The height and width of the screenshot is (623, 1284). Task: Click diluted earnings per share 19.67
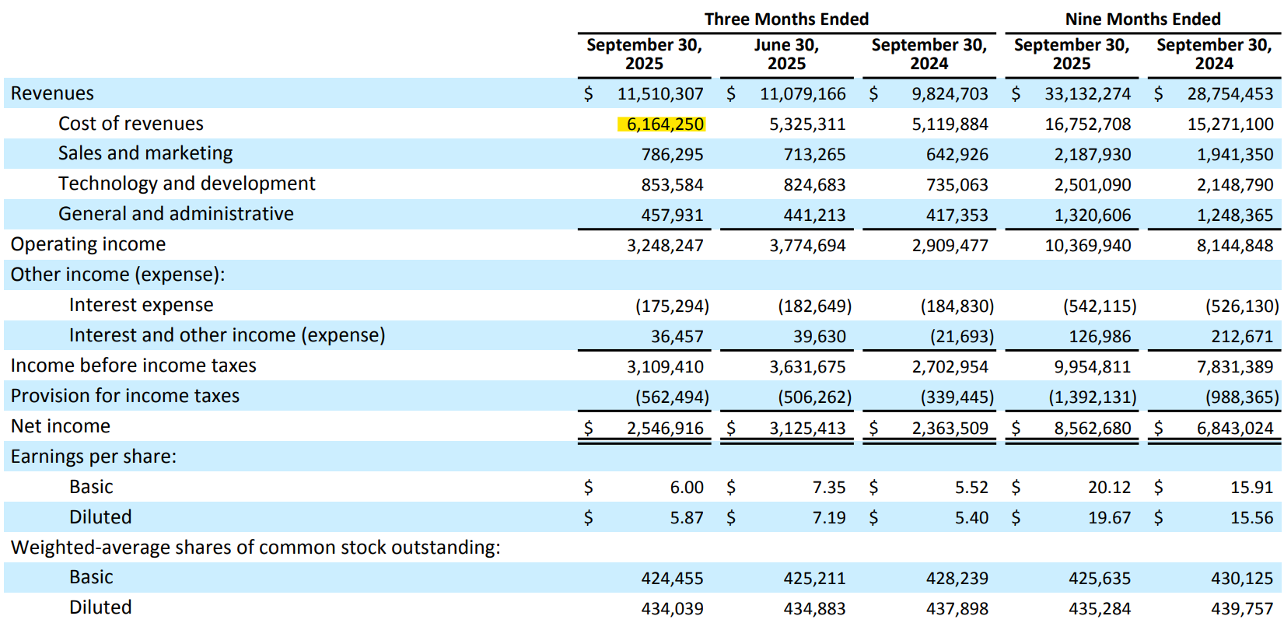tap(1109, 518)
